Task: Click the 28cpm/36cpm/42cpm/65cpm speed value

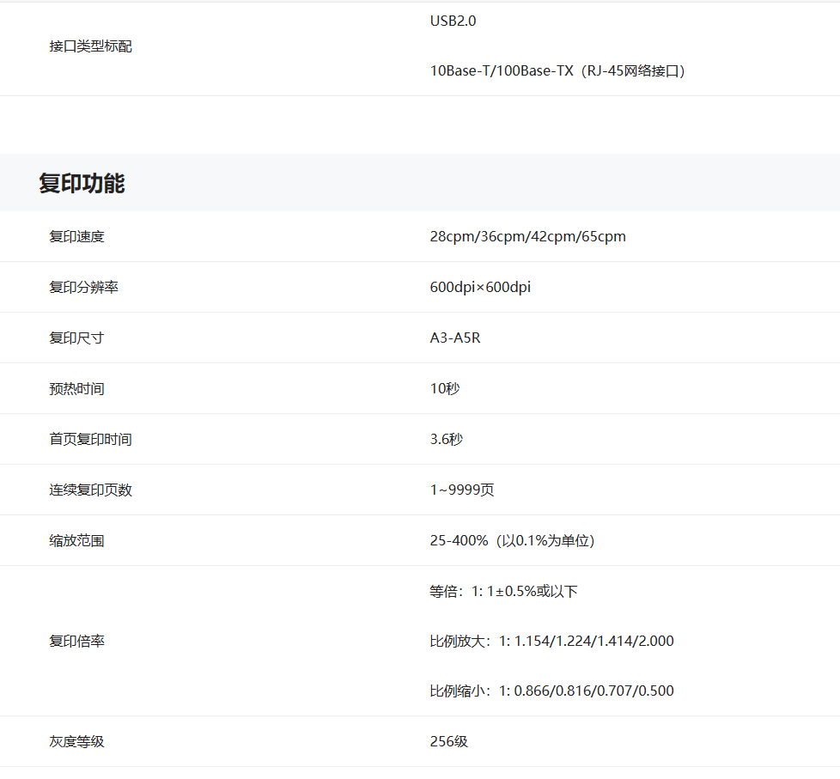Action: (x=527, y=236)
